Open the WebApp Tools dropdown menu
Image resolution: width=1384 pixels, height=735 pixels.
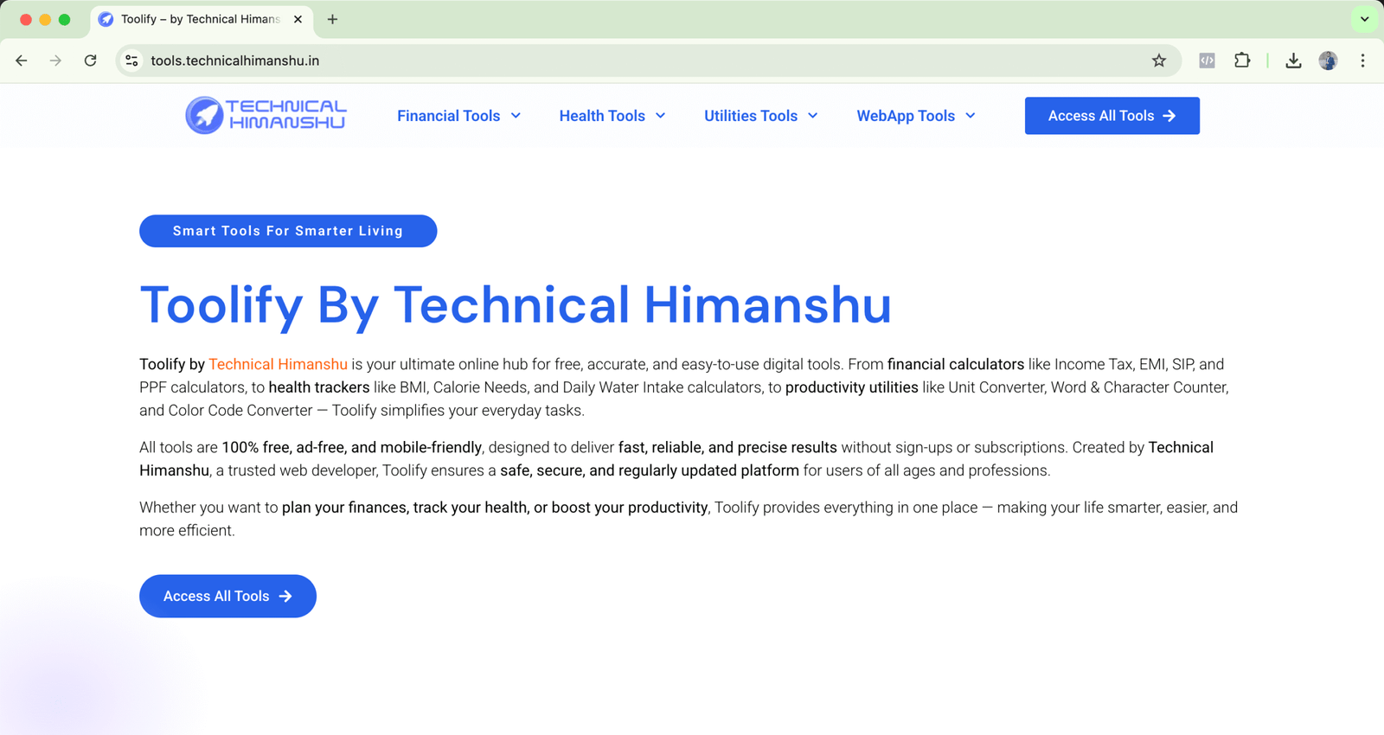[x=915, y=116]
